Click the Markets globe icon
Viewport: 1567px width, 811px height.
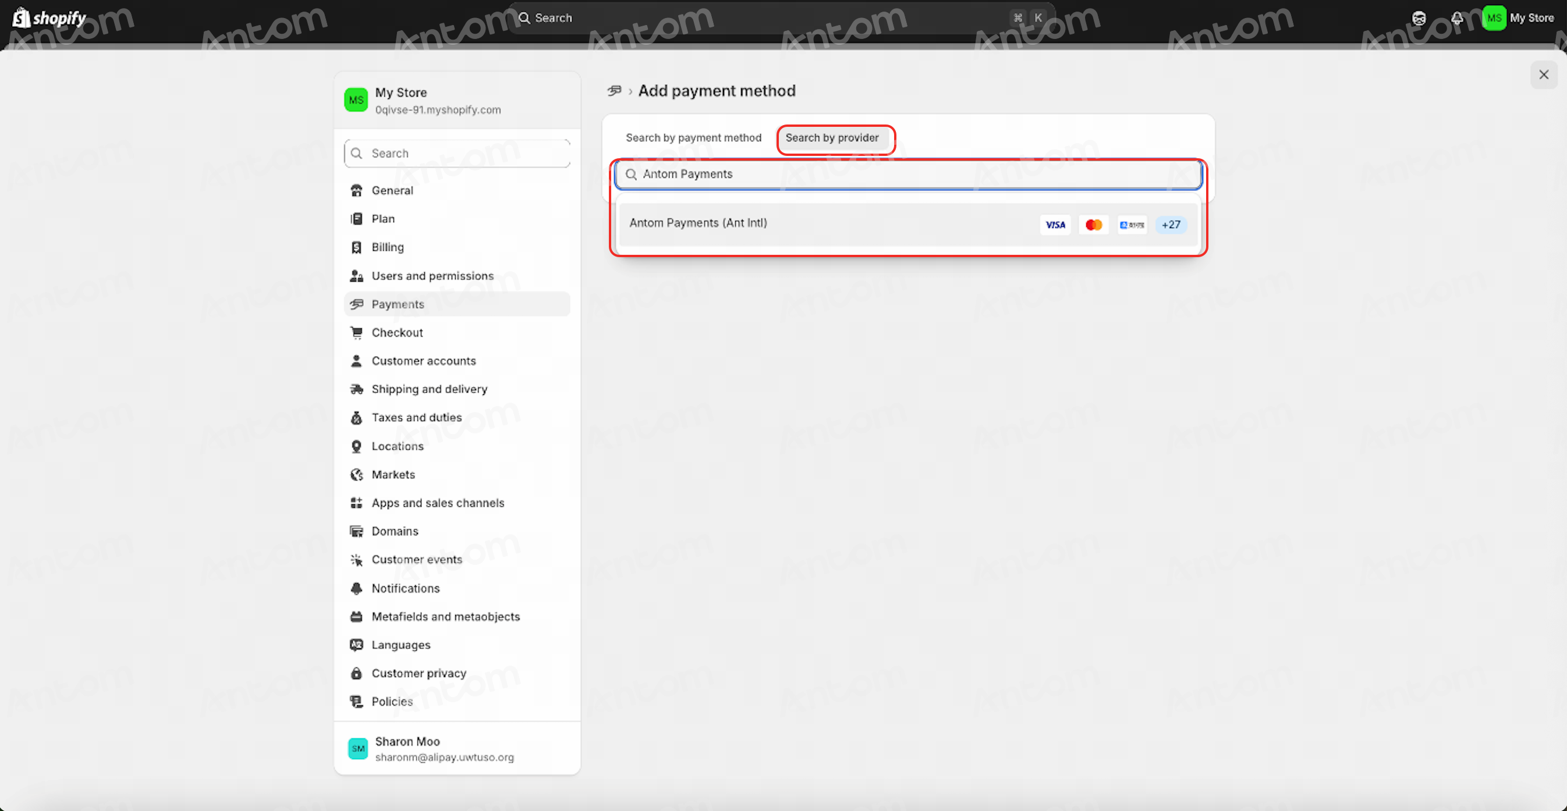pos(356,474)
